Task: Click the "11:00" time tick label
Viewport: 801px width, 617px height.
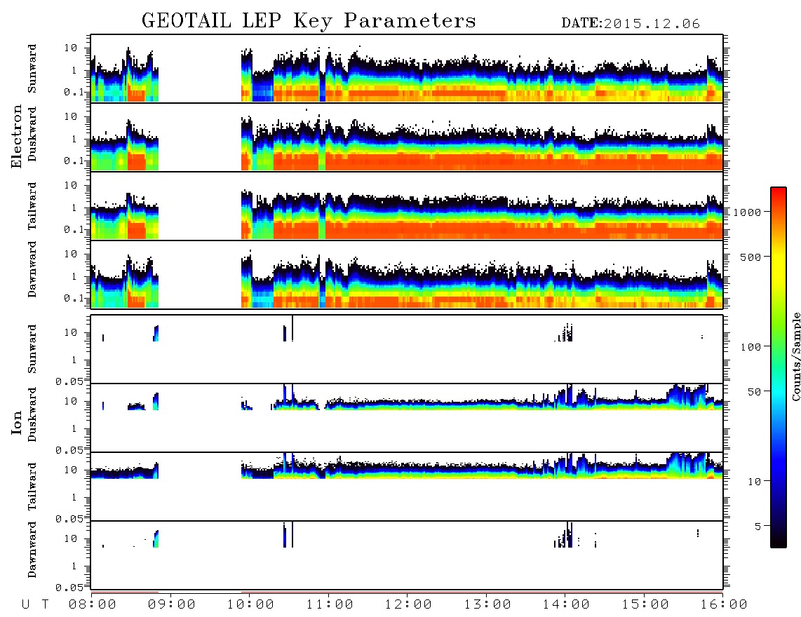Action: (330, 605)
